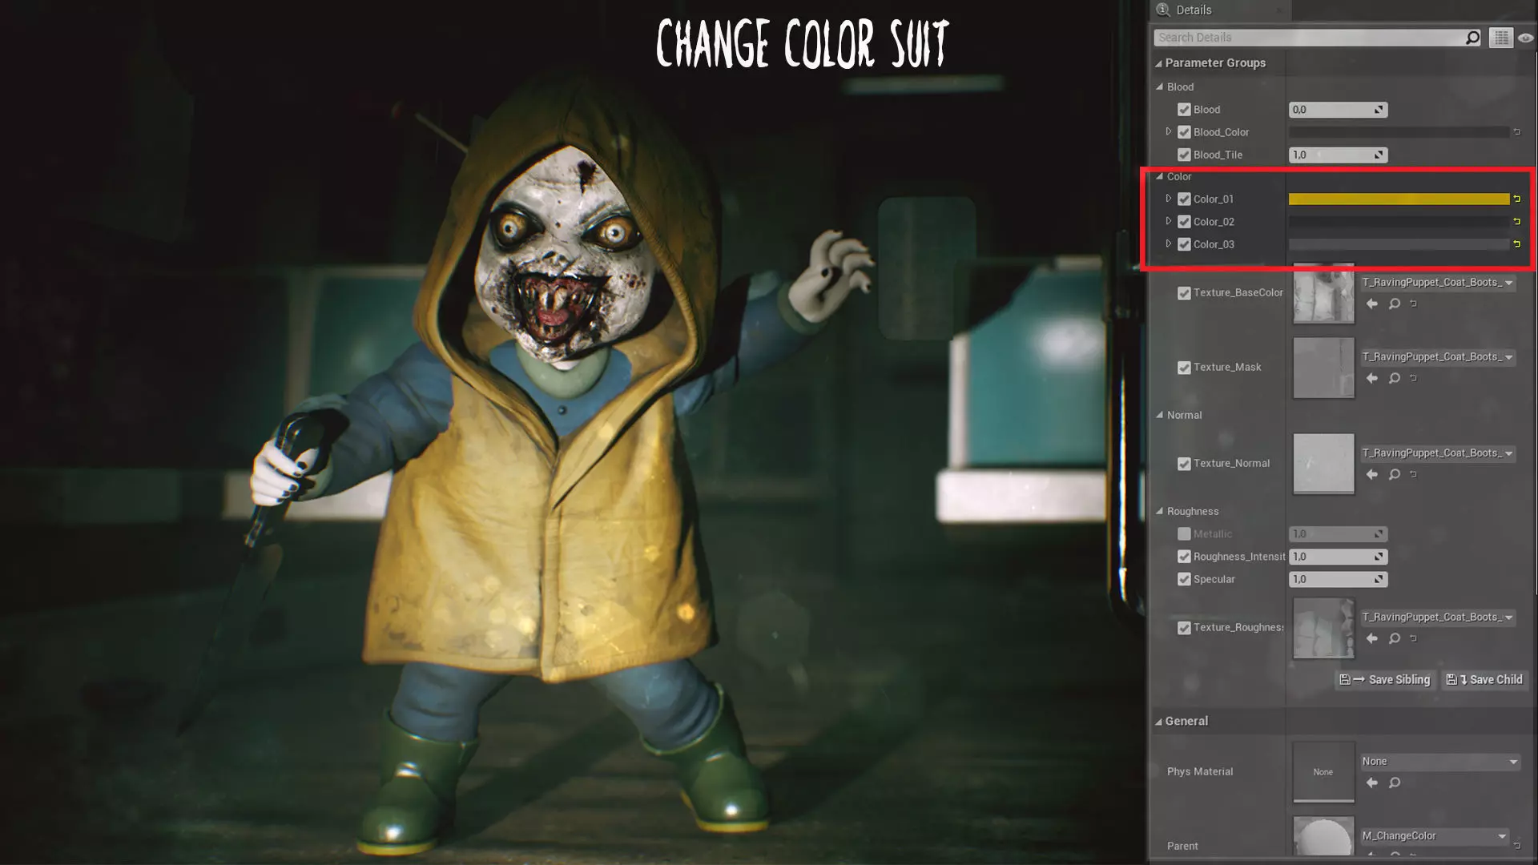The image size is (1538, 865).
Task: Use selected asset arrow for Texture_Roughness
Action: [1372, 638]
